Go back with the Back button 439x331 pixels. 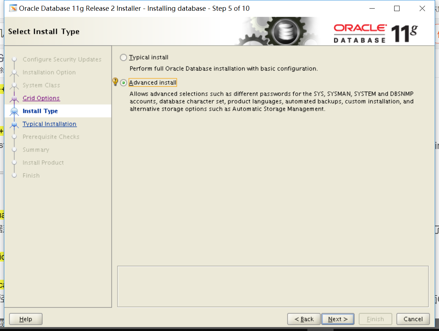pyautogui.click(x=304, y=319)
